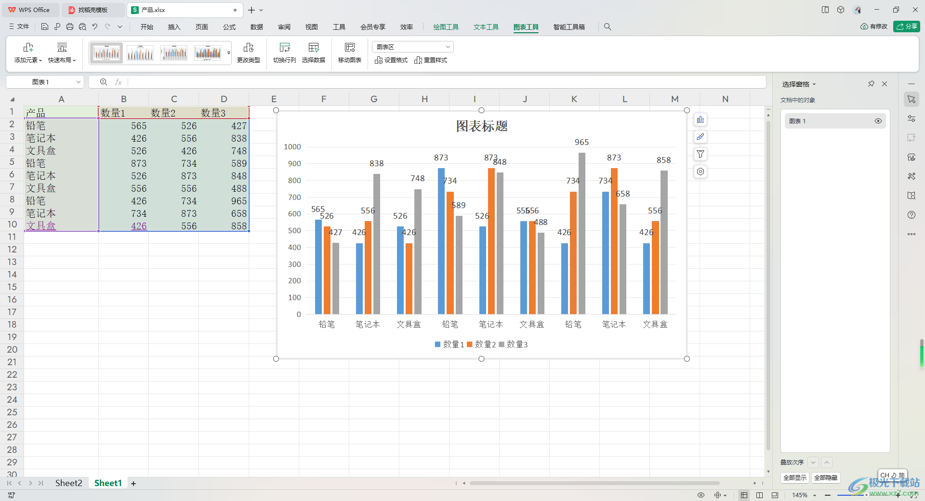
Task: Click Hide All (全部隐藏) button
Action: point(826,477)
